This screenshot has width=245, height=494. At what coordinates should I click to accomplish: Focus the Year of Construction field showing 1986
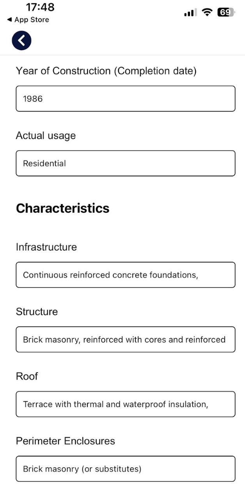(125, 99)
